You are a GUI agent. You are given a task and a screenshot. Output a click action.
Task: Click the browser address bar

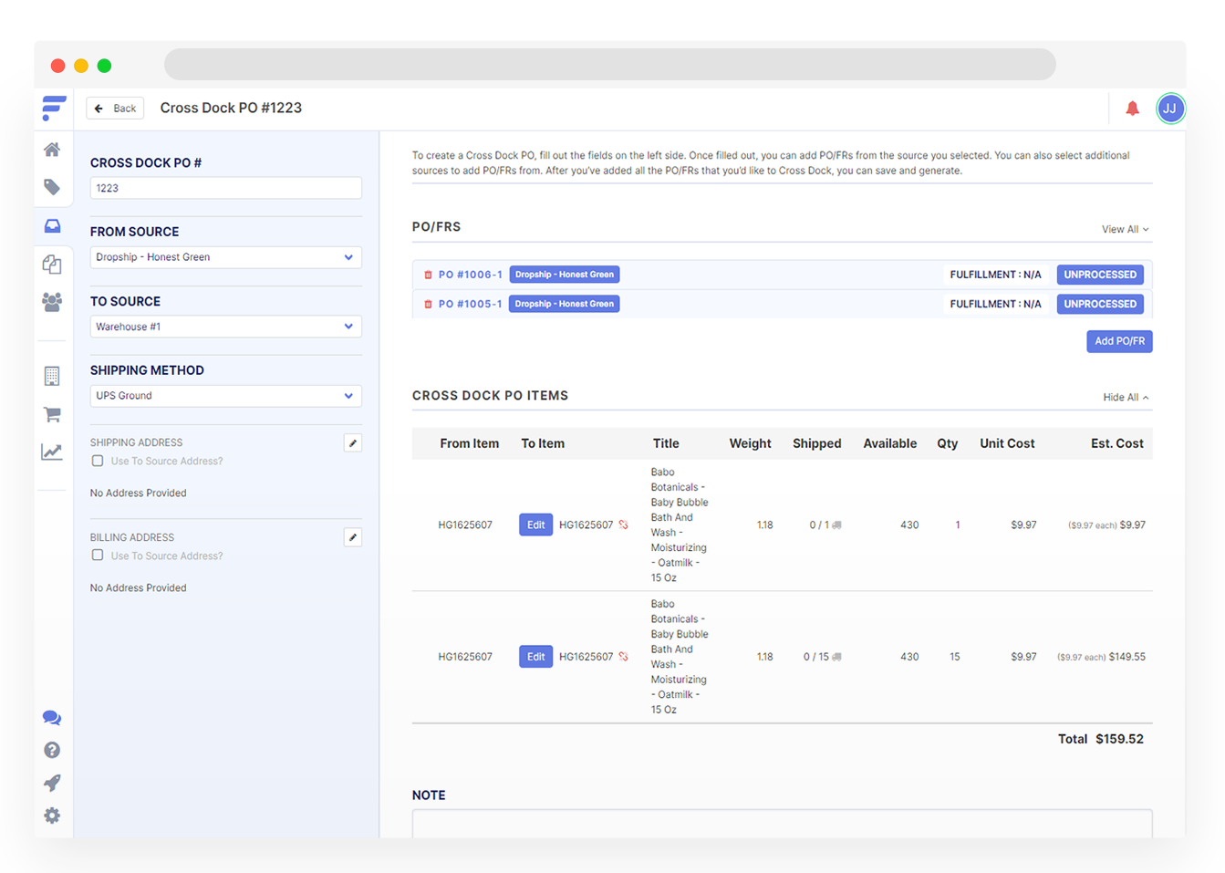[x=609, y=65]
